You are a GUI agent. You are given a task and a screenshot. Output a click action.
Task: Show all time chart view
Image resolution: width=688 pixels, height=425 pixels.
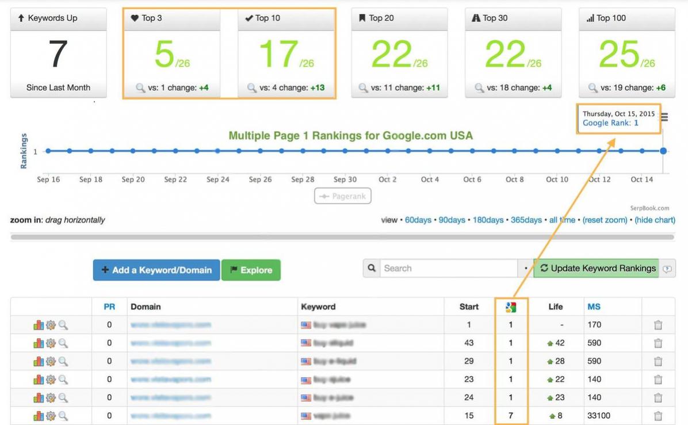point(562,220)
